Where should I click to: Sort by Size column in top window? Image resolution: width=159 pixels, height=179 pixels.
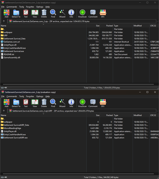[x=93, y=26]
